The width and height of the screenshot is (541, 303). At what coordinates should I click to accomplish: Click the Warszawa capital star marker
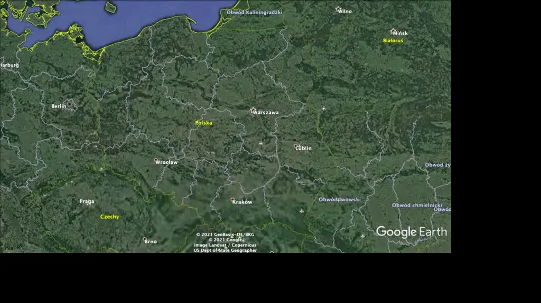(x=253, y=110)
